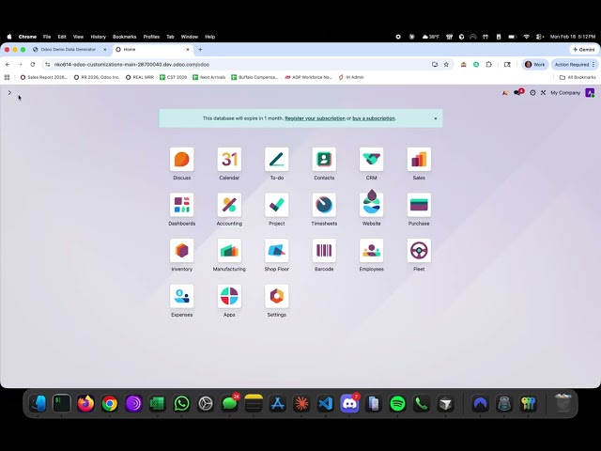601x451 pixels.
Task: Open the History menu
Action: (x=98, y=37)
